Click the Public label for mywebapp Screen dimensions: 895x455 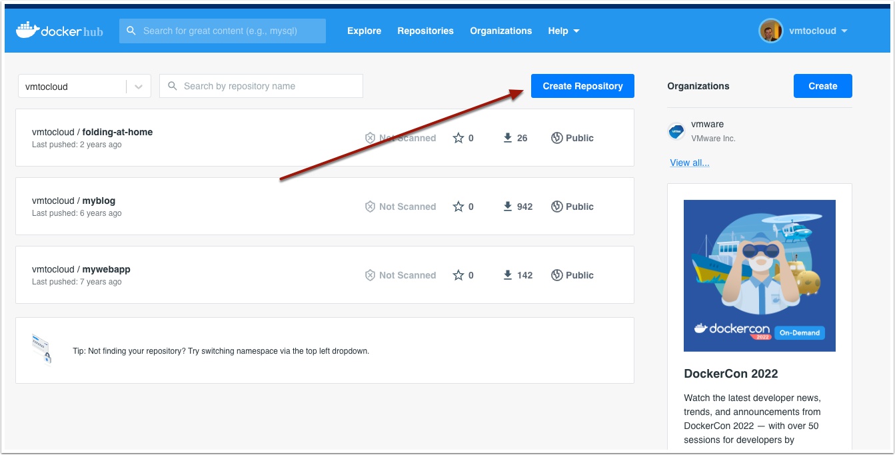[x=580, y=275]
